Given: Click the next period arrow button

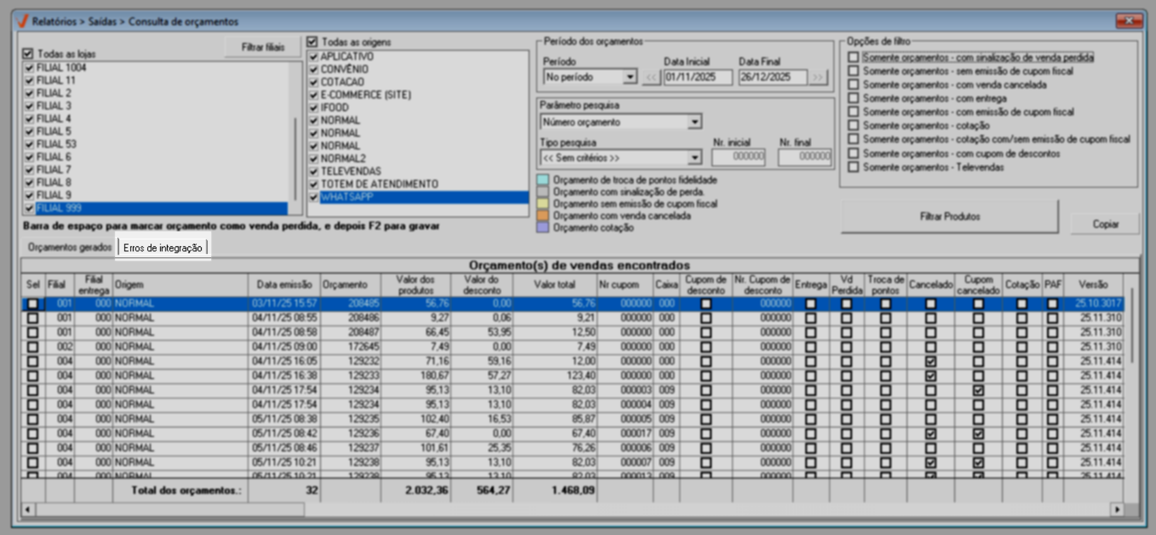Looking at the screenshot, I should pyautogui.click(x=818, y=78).
